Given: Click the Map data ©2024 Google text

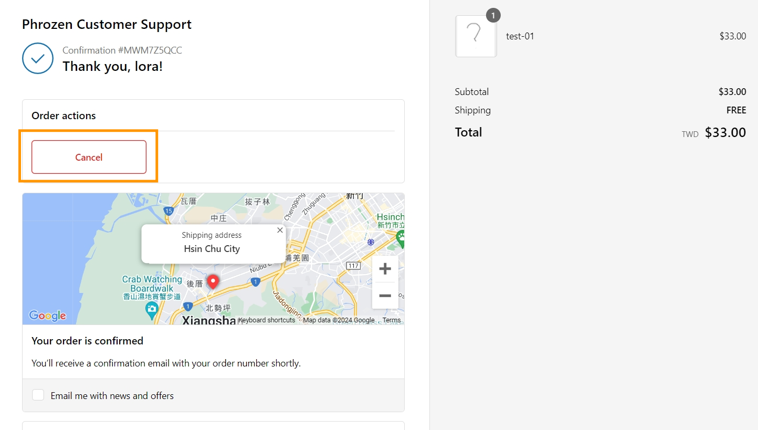Looking at the screenshot, I should (x=339, y=320).
